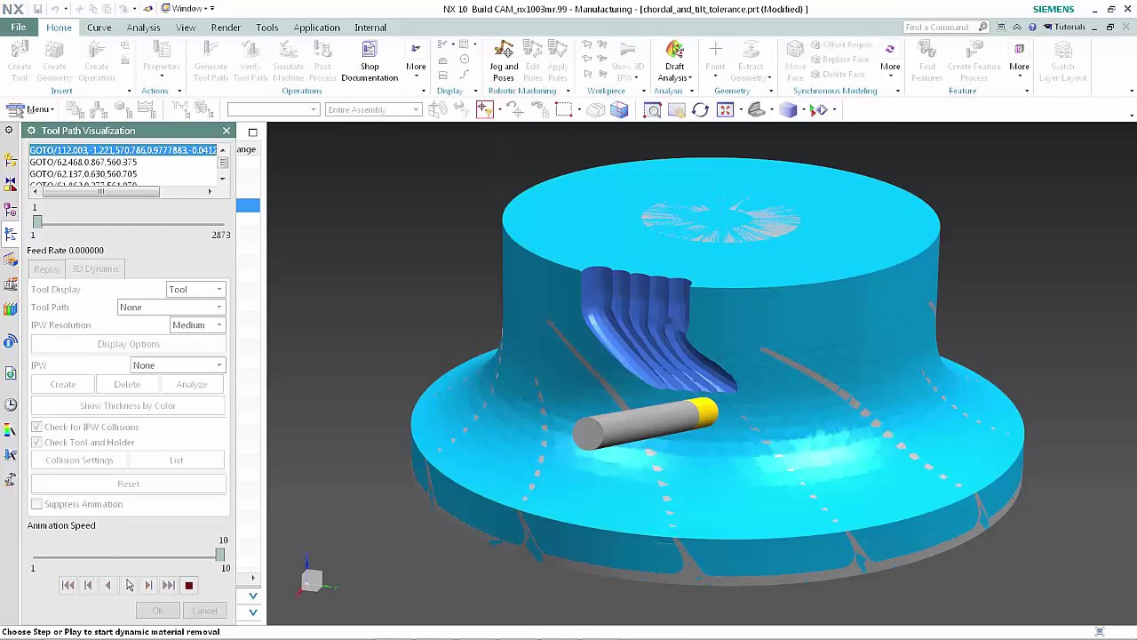Click Tool Path Visualization settings gear
This screenshot has height=640, width=1137.
point(31,131)
